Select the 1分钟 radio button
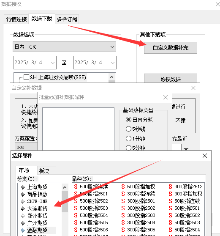 [128, 138]
